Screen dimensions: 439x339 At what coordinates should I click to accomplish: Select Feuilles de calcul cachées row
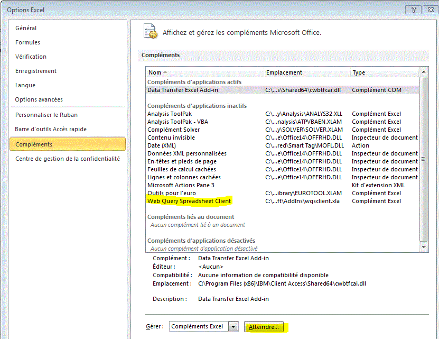click(x=282, y=169)
